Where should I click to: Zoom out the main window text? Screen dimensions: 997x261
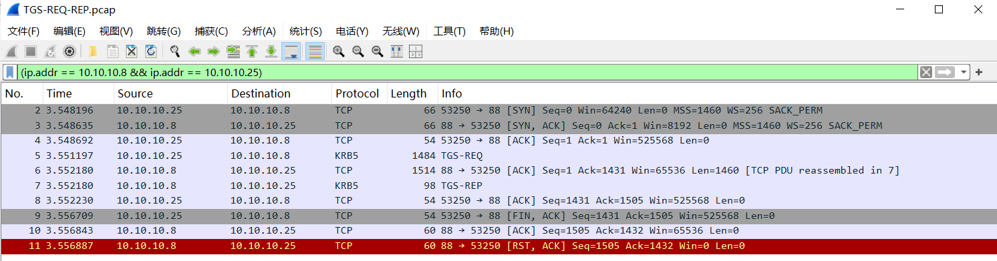click(x=358, y=51)
